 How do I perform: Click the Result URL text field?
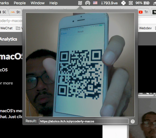pos(84,121)
